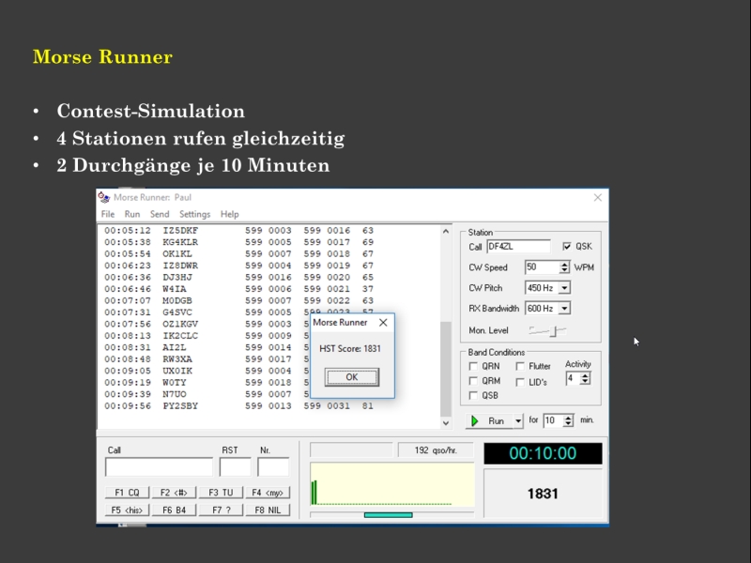Close the Morse Runner window
Image resolution: width=751 pixels, height=563 pixels.
point(598,198)
